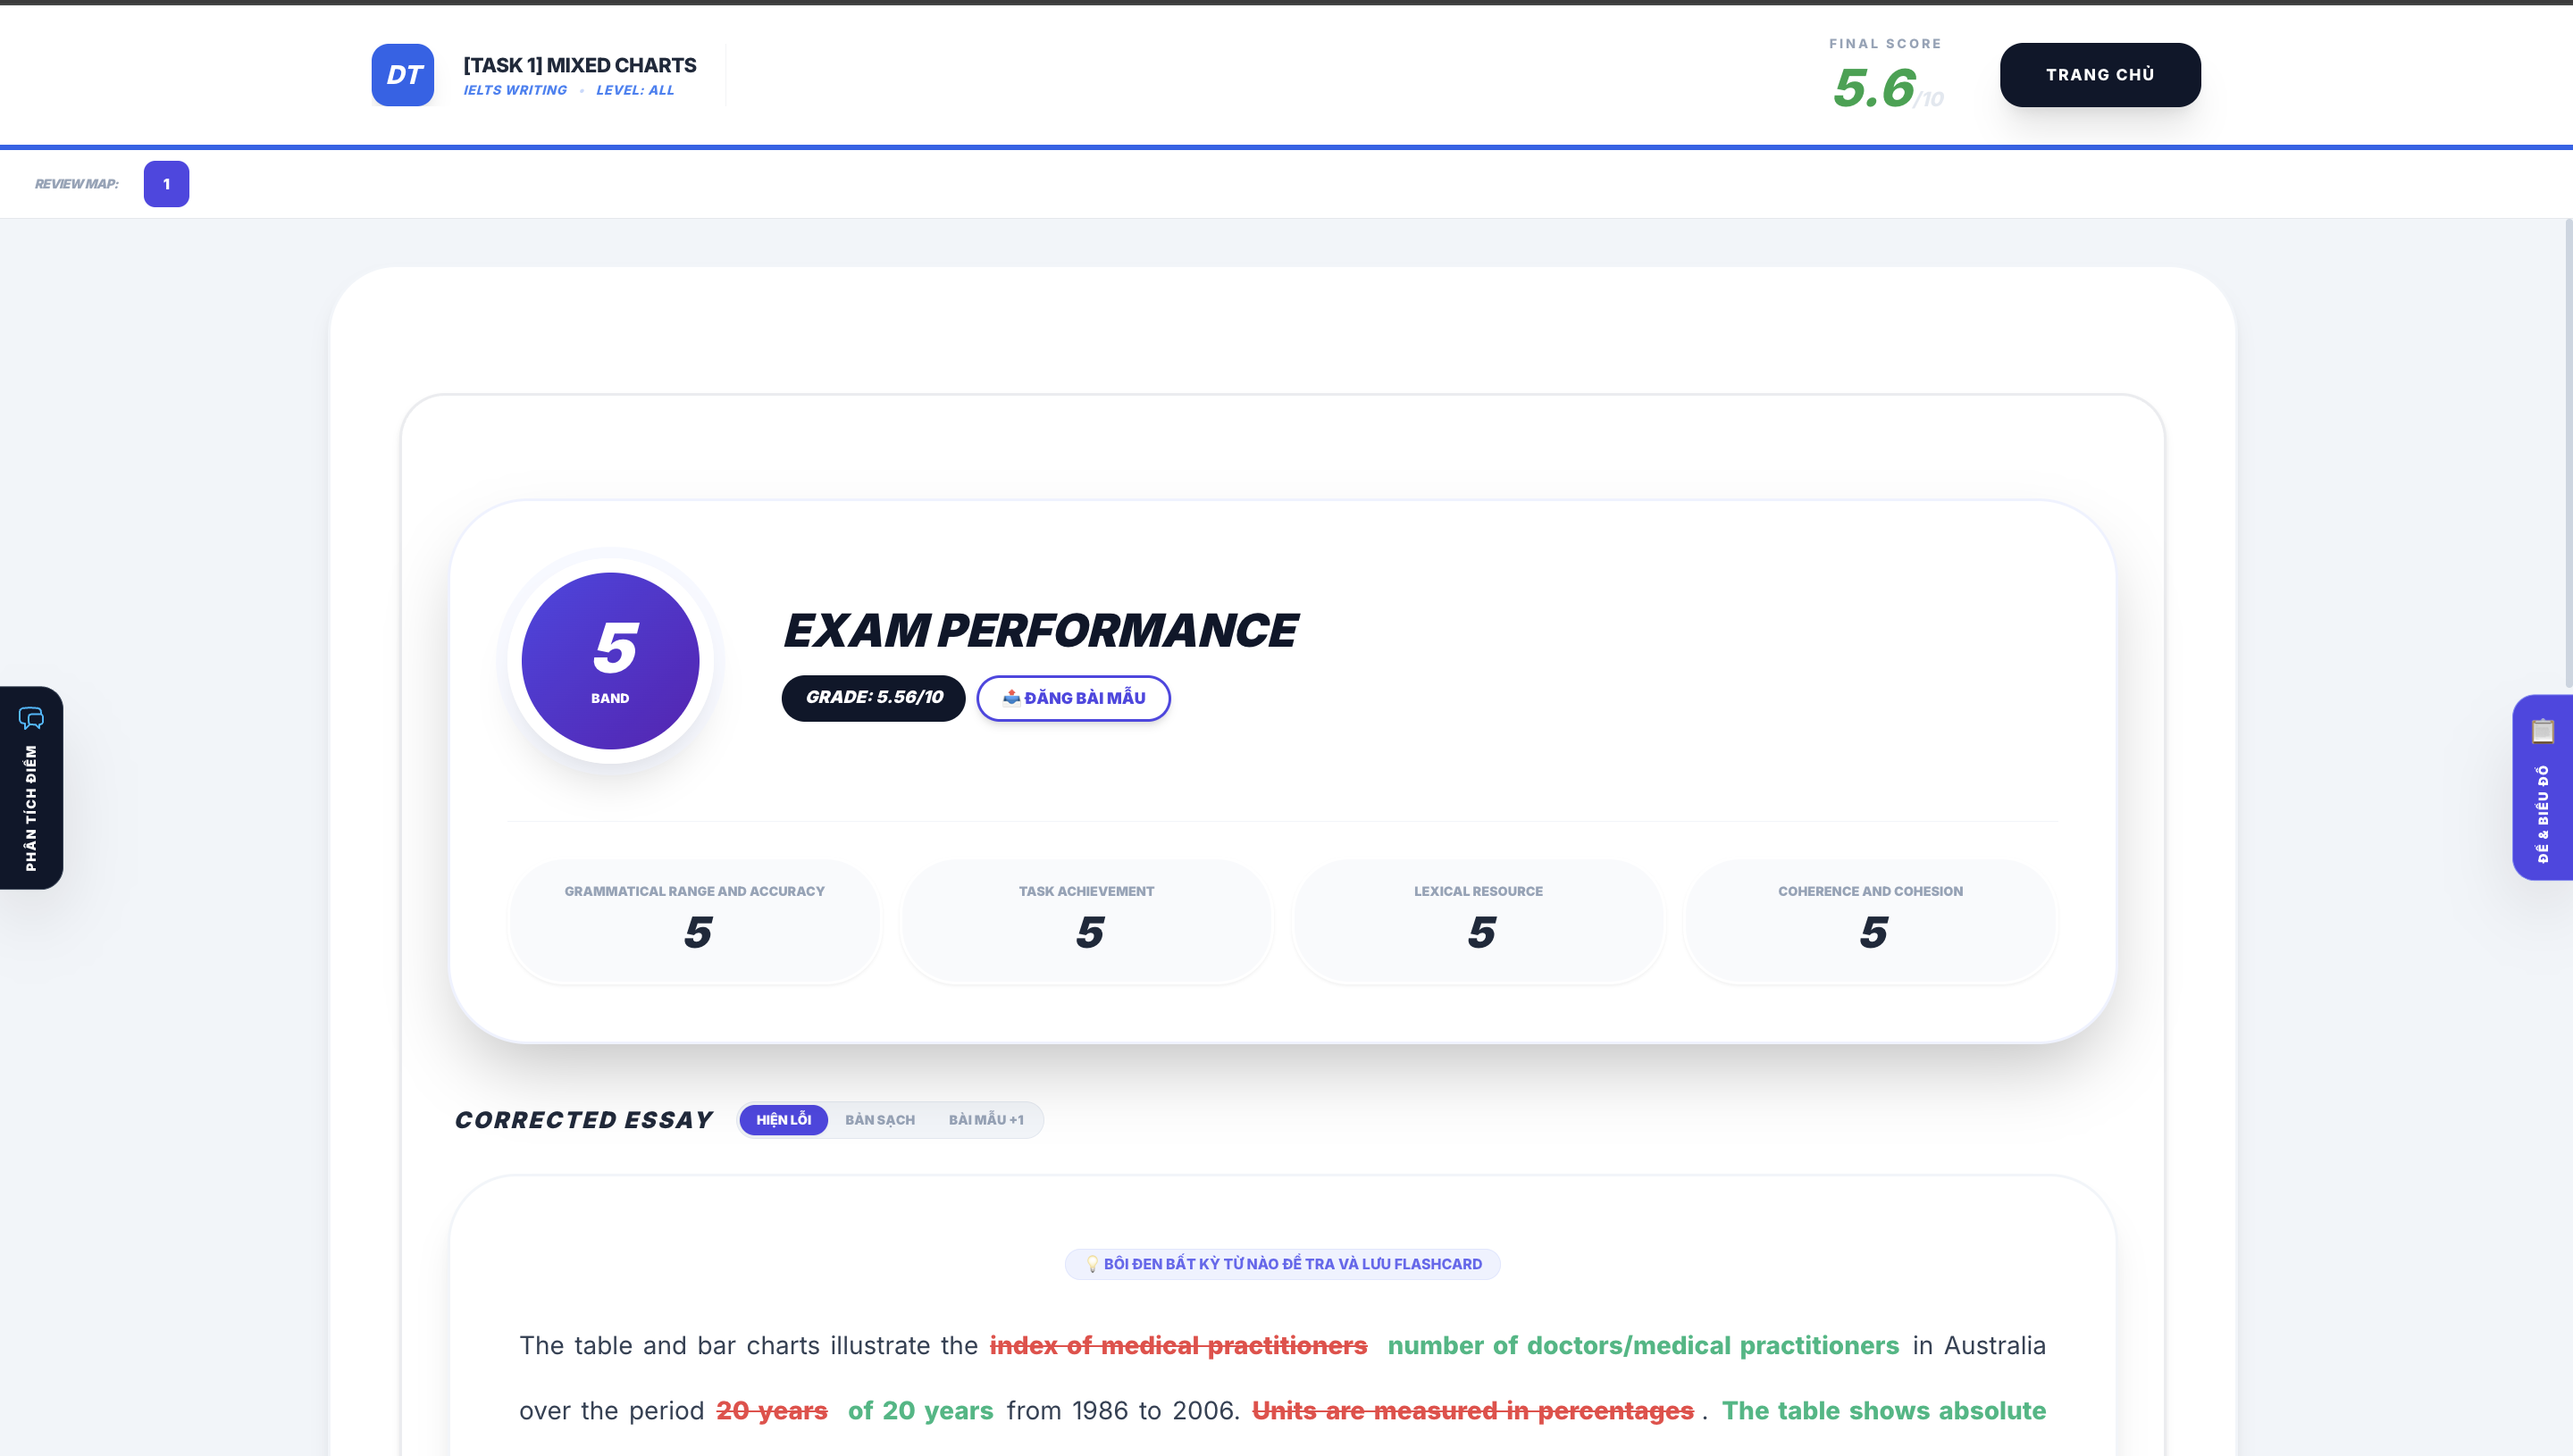Open Lexical Resource score card
Image resolution: width=2573 pixels, height=1456 pixels.
[1478, 921]
